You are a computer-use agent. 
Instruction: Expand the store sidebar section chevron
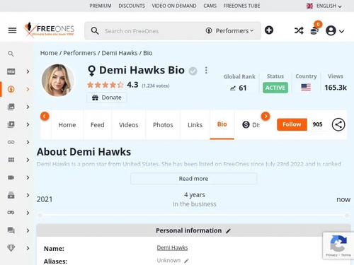(28, 195)
